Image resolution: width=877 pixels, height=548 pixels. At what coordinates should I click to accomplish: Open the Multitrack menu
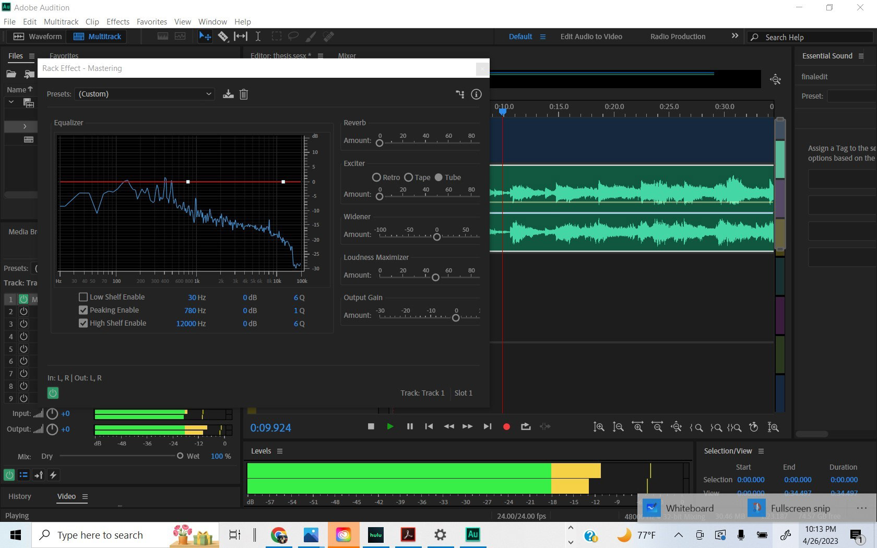[61, 21]
